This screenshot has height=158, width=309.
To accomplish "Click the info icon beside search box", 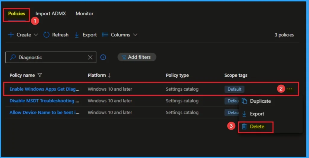I will click(x=103, y=57).
